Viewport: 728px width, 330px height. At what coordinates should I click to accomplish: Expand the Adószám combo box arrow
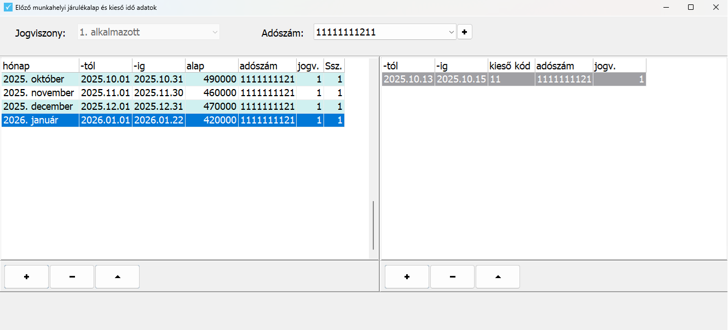(452, 32)
